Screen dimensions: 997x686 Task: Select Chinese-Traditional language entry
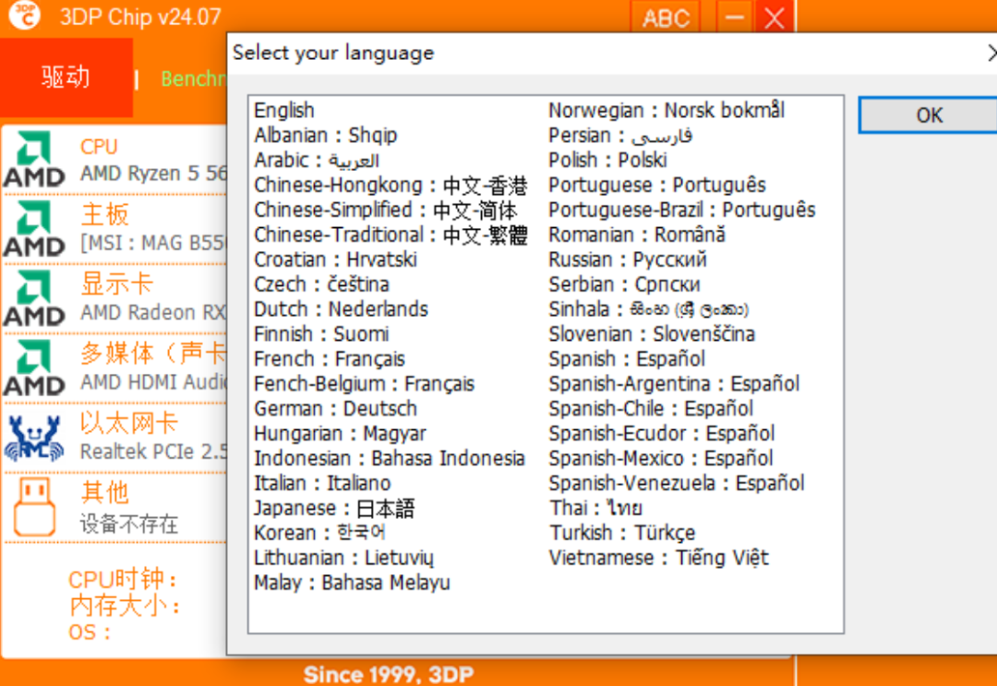(390, 235)
